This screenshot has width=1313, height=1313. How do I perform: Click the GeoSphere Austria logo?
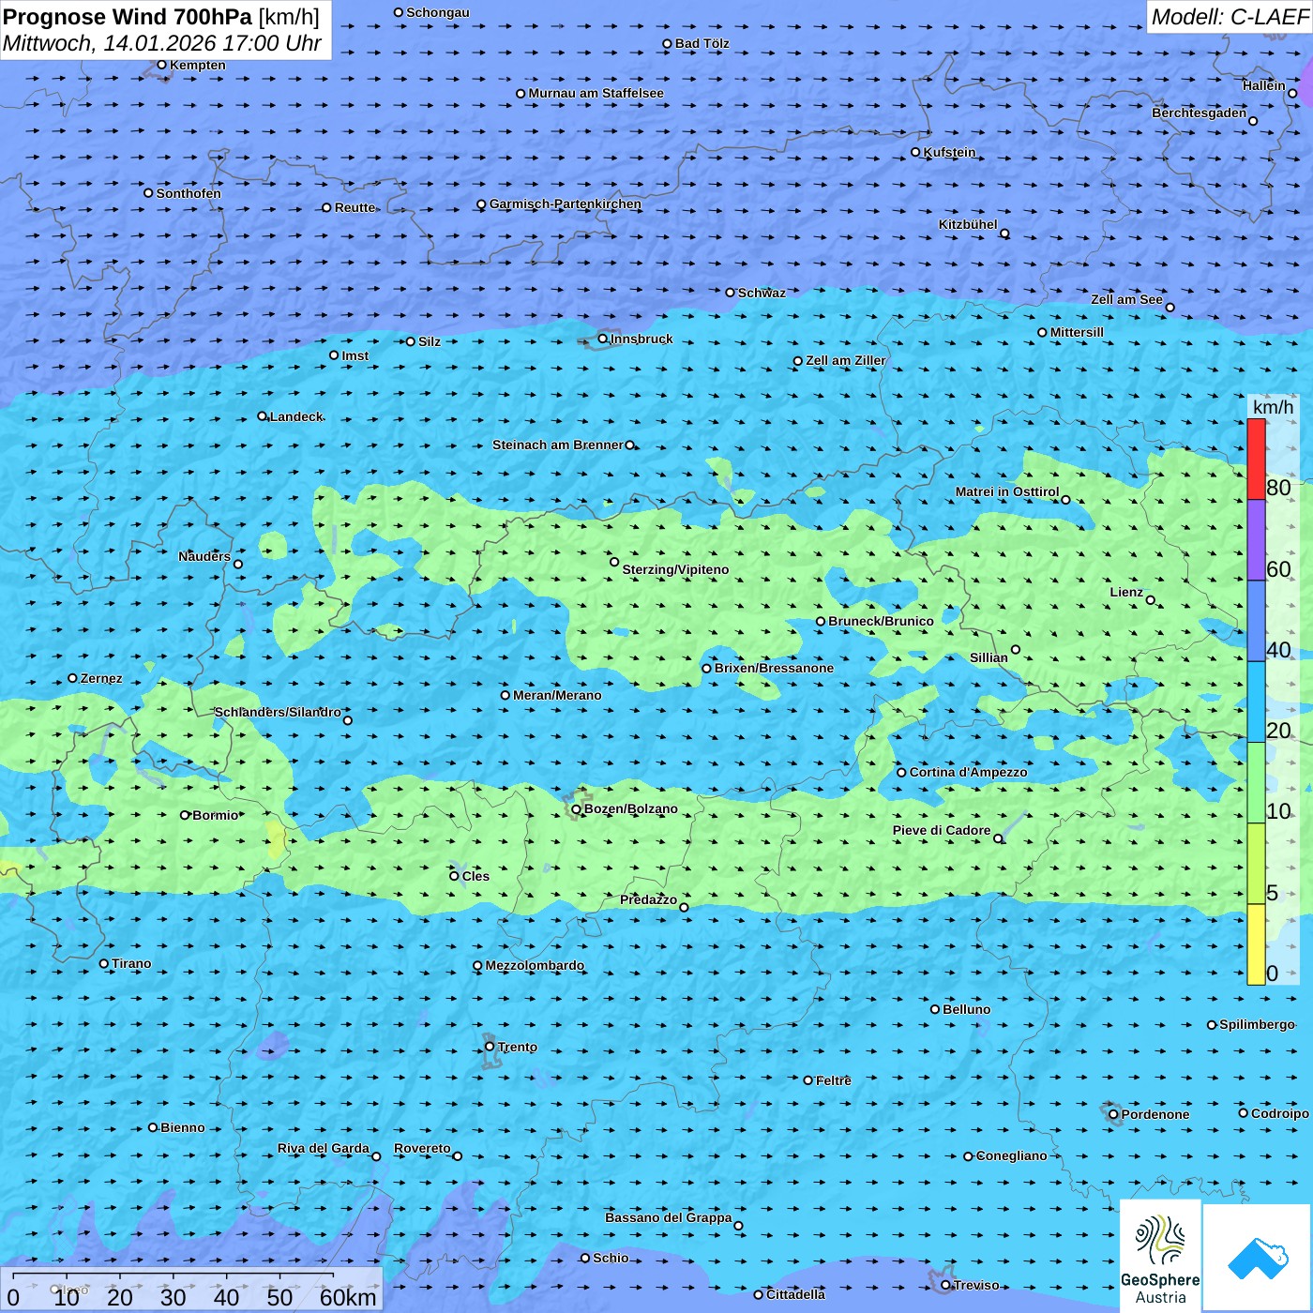[1160, 1256]
